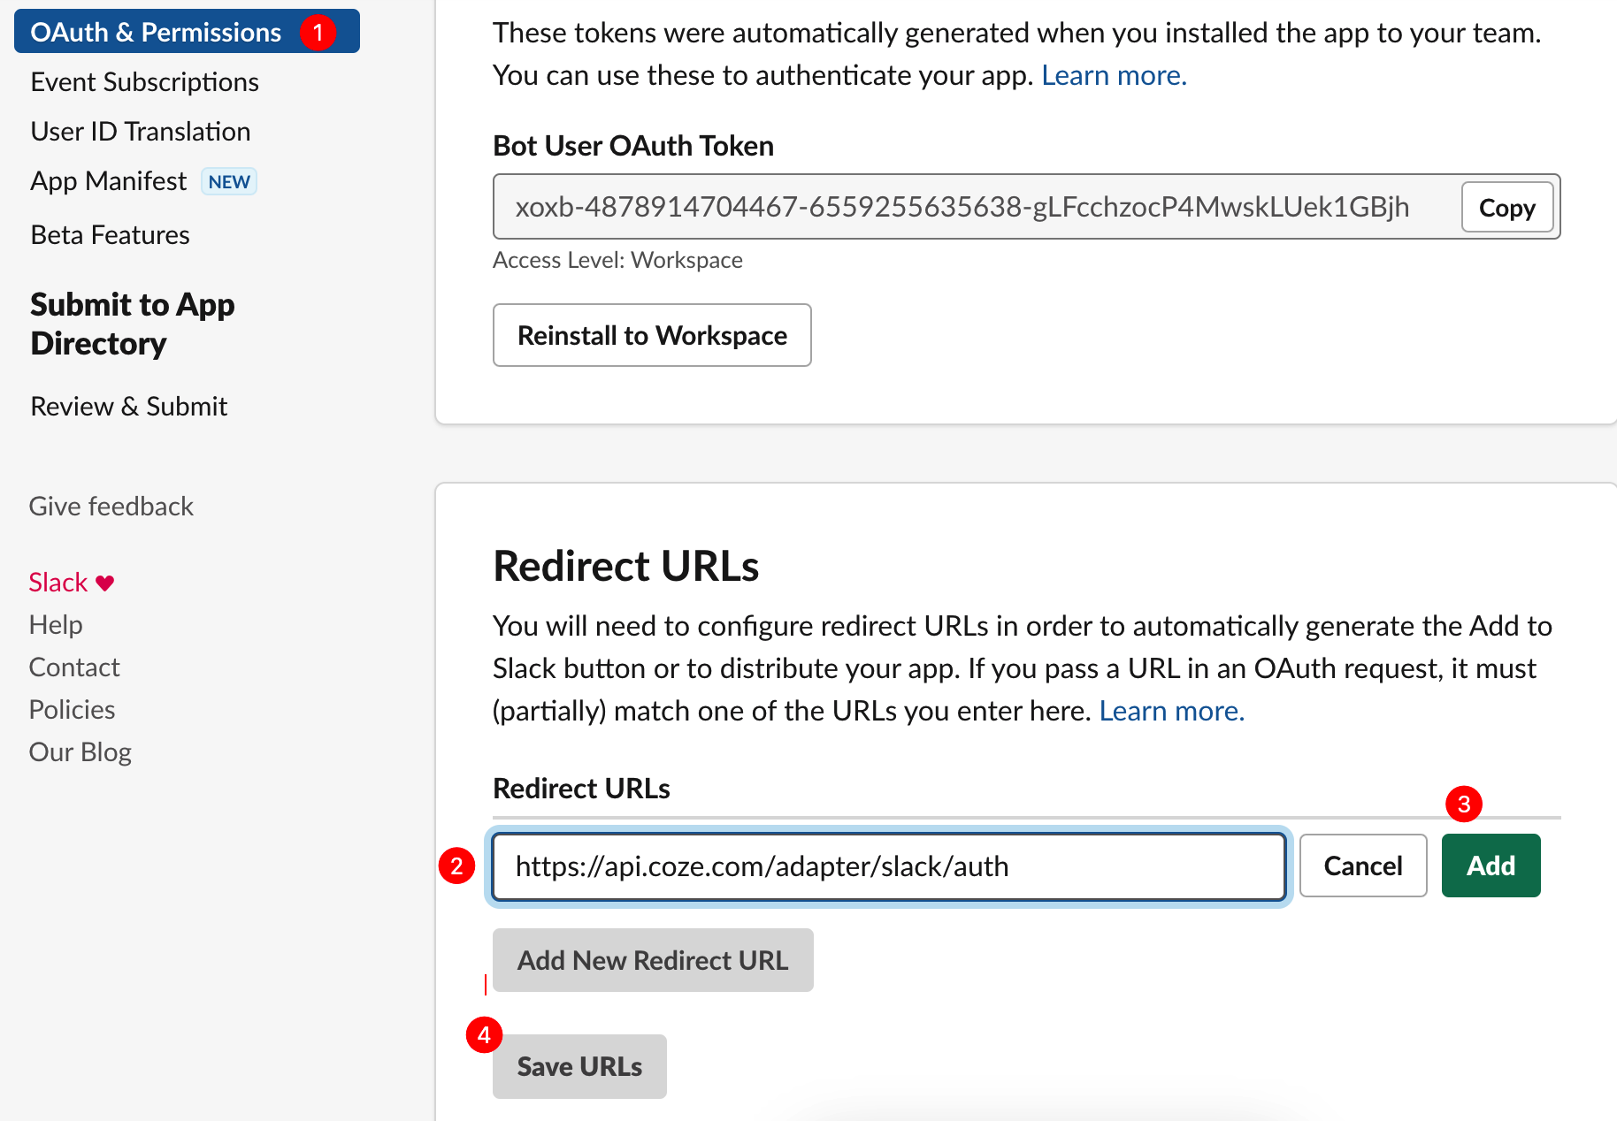Click the NEW badge beside App Manifest
1617x1121 pixels.
click(229, 181)
